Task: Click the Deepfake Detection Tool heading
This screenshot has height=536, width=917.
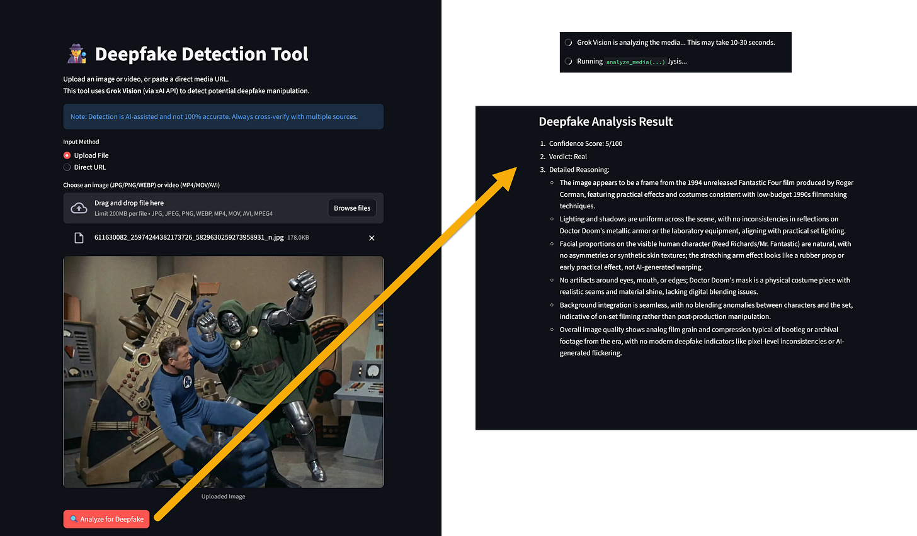Action: (x=202, y=54)
